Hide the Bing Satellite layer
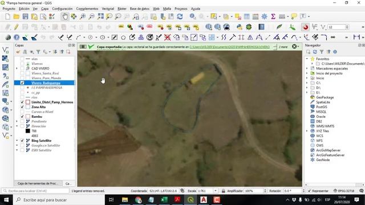The image size is (365, 205). coord(22,141)
